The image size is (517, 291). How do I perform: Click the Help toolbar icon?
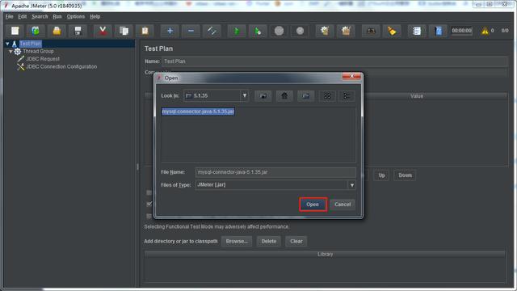(x=438, y=31)
